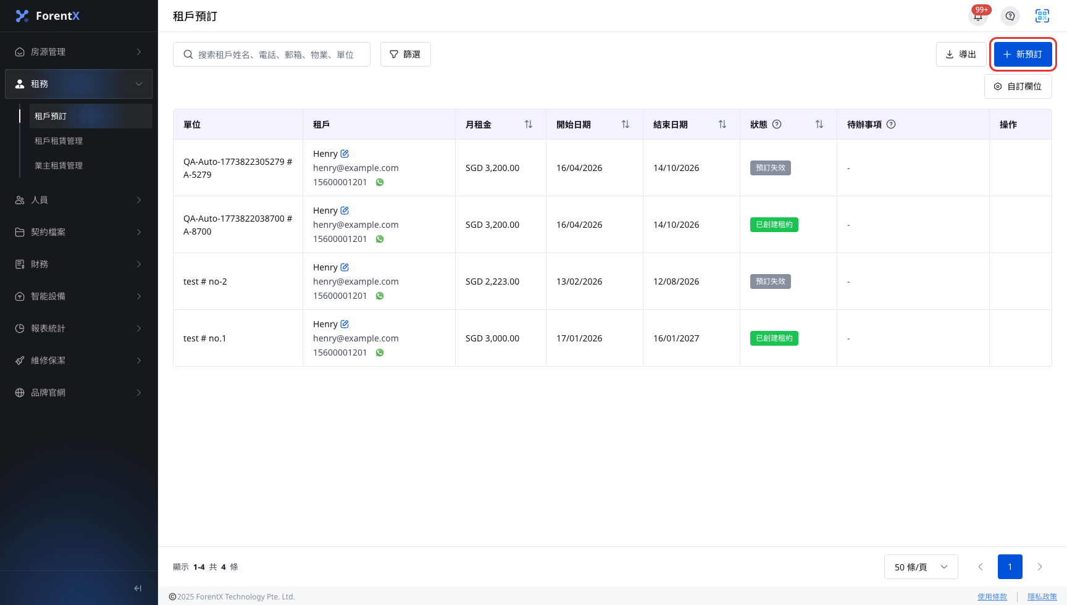Show help tooltip for 狀態 column
1067x605 pixels.
pos(777,124)
